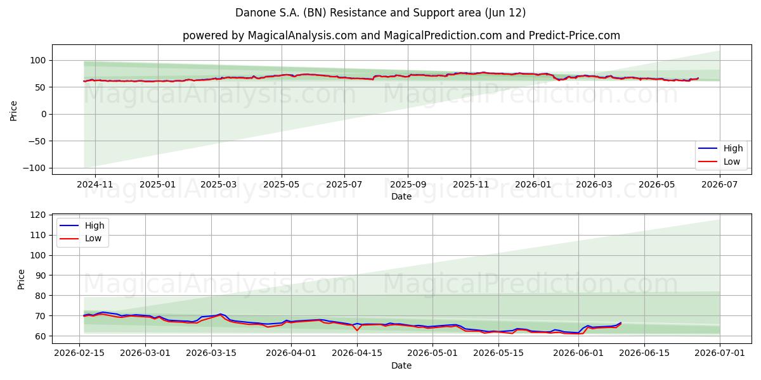Click the '2026-05-15' date tick on lower chart

pyautogui.click(x=498, y=353)
